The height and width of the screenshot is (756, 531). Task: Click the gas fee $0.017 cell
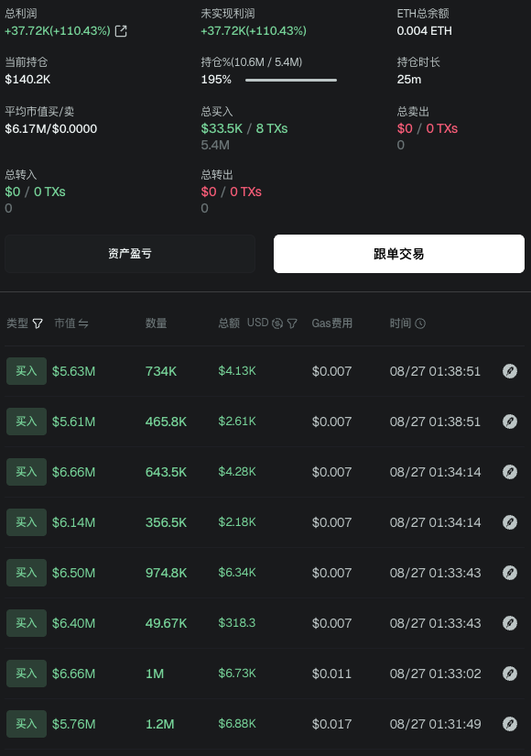[331, 724]
